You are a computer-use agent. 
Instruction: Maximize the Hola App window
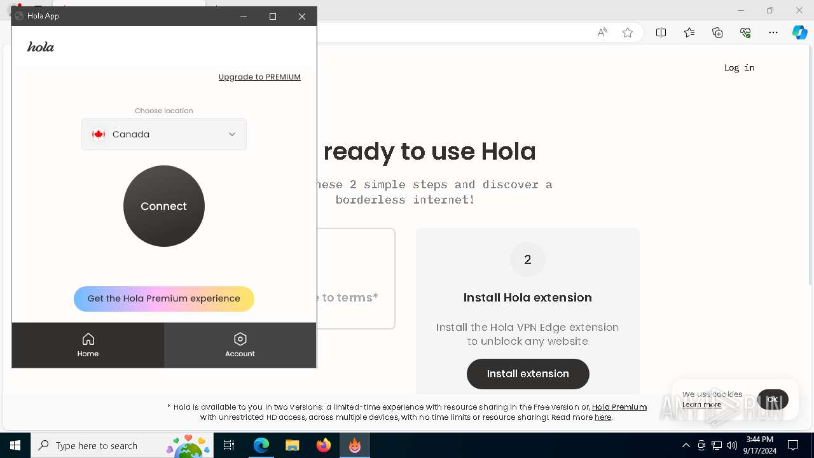point(273,17)
